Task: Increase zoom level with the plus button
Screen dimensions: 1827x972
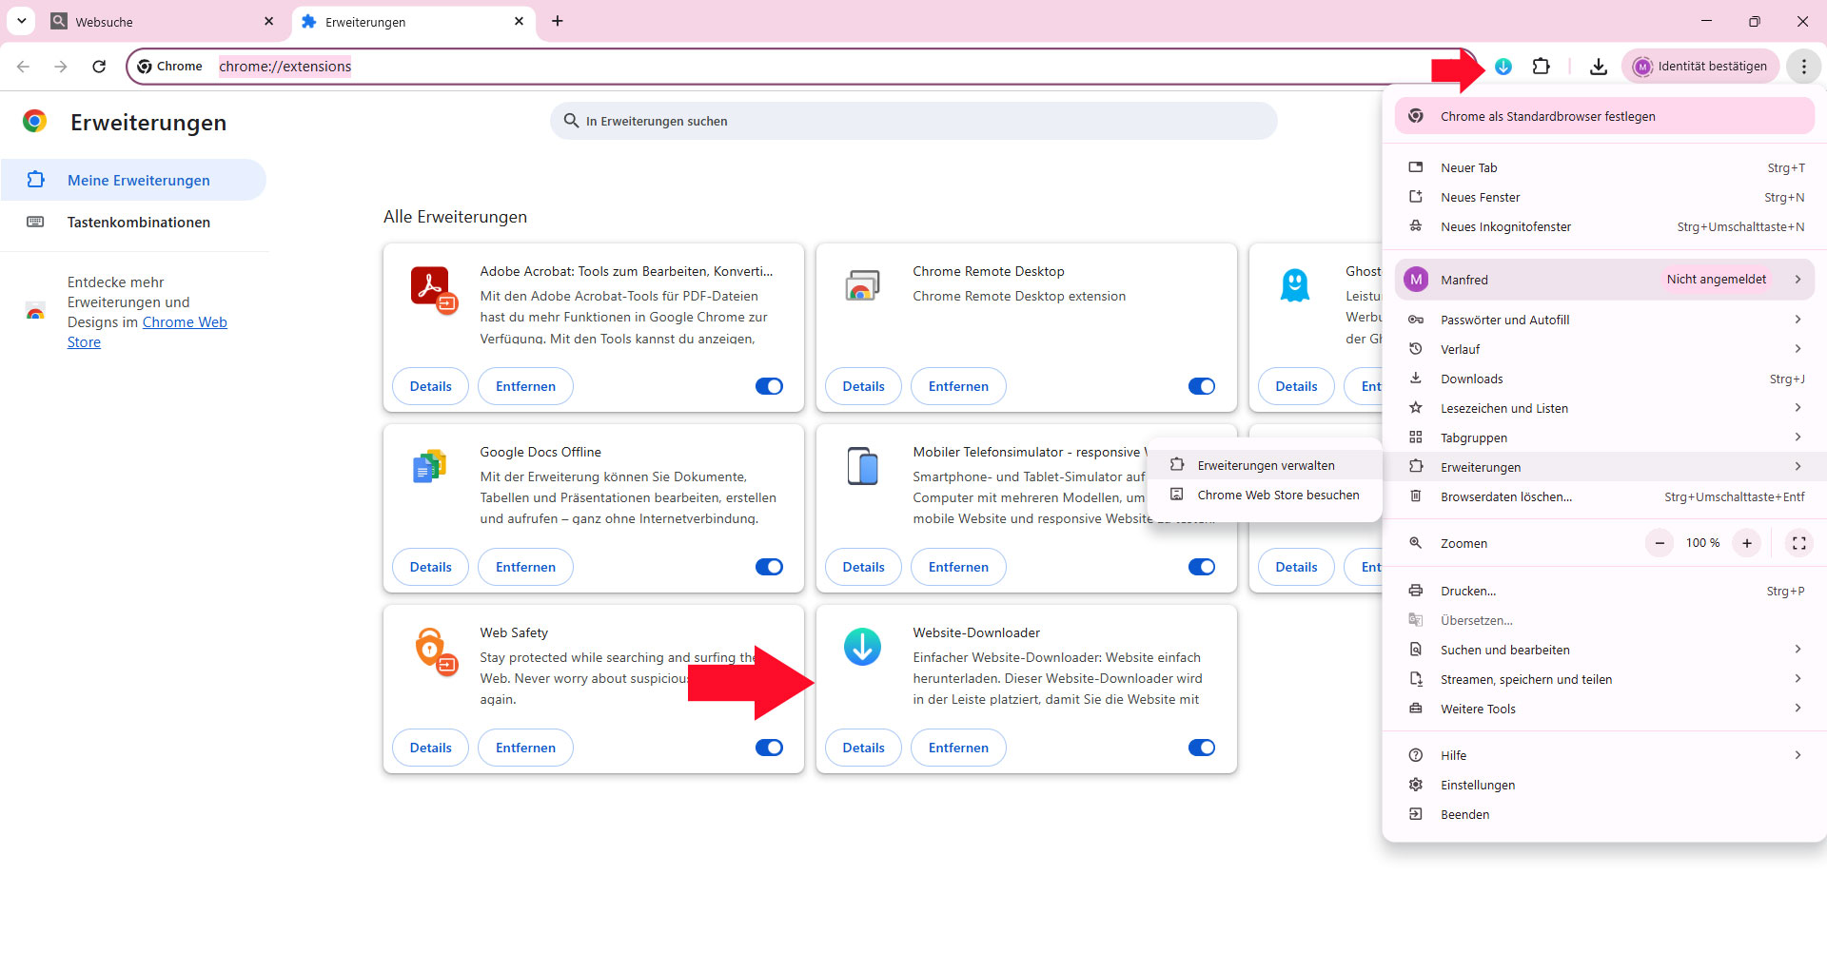Action: (1747, 543)
